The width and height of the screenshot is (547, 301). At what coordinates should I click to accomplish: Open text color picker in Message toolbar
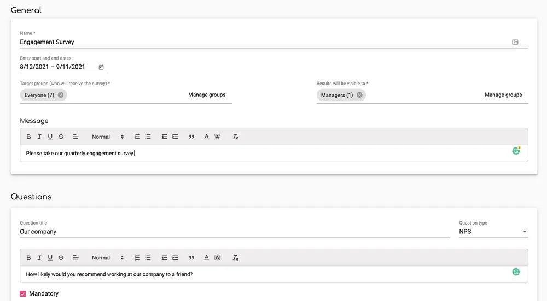(206, 137)
